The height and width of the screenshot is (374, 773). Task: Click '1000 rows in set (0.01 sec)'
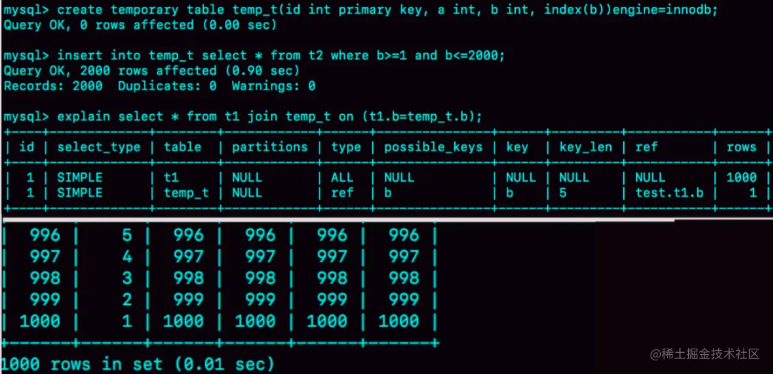[137, 364]
